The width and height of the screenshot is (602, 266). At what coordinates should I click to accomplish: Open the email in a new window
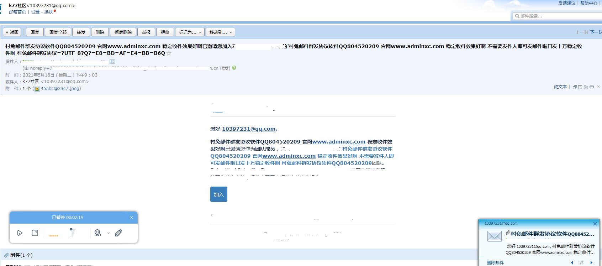[575, 87]
